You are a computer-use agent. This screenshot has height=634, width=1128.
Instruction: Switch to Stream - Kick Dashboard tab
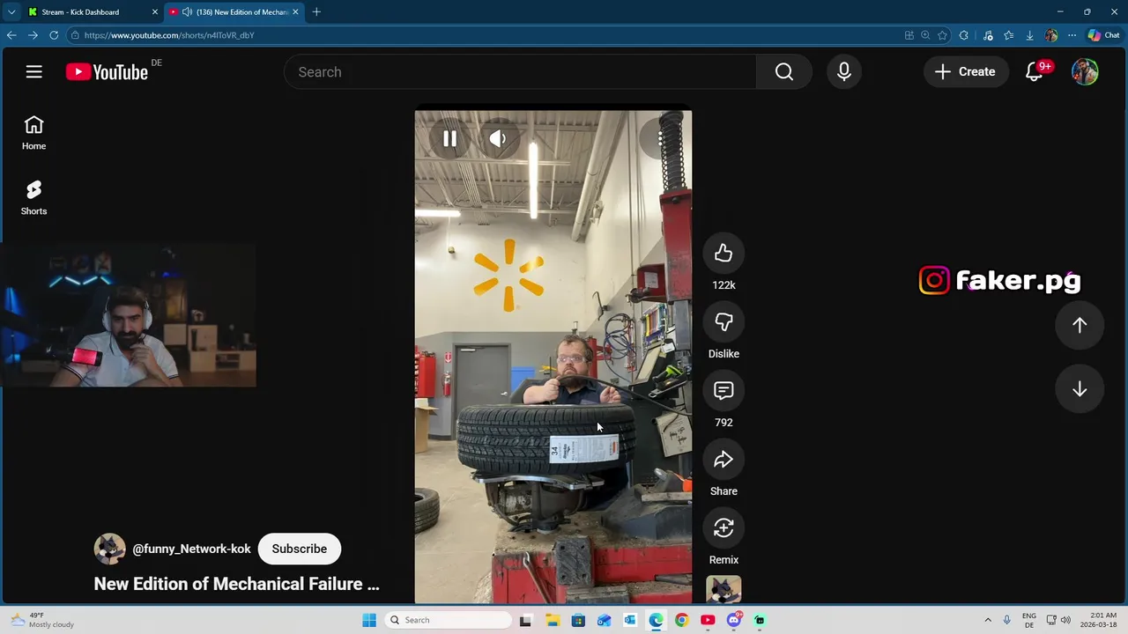(93, 12)
